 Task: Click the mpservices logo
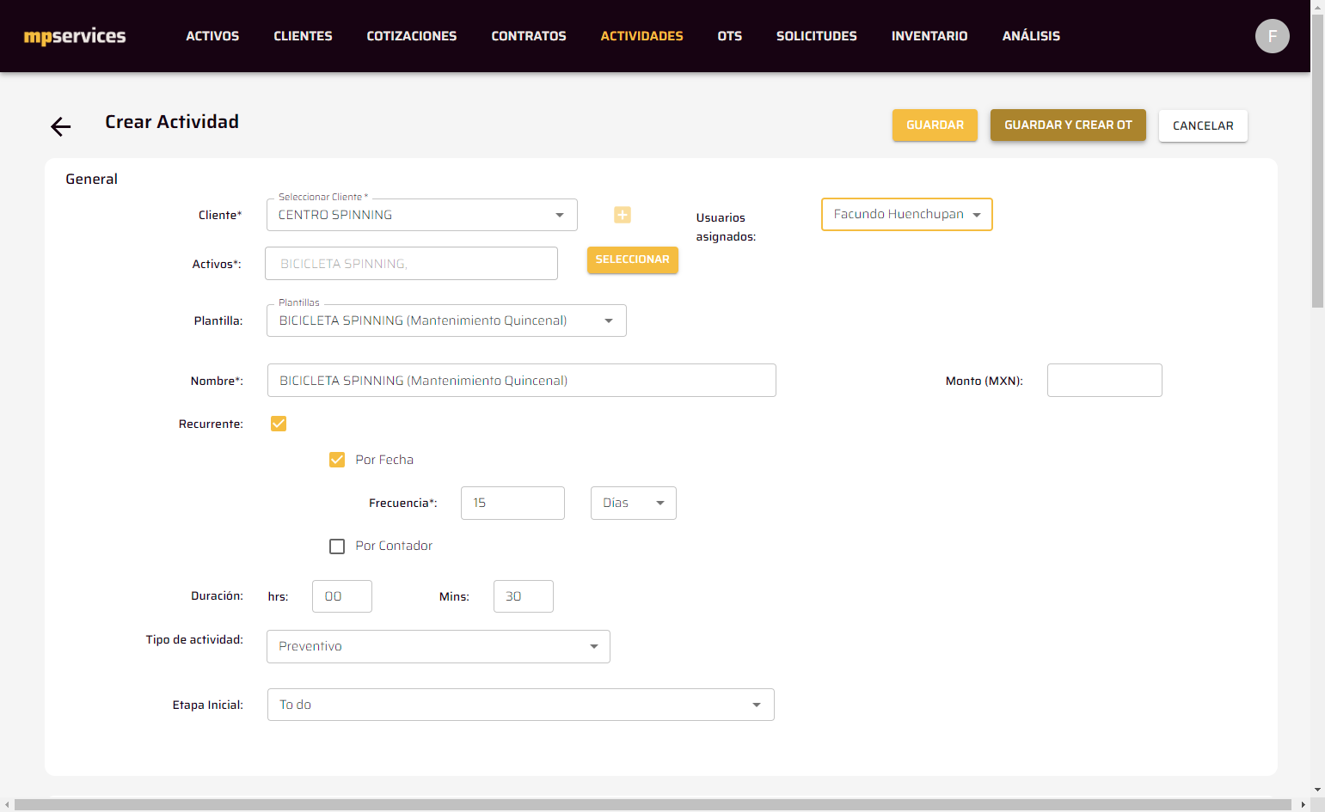[x=75, y=36]
